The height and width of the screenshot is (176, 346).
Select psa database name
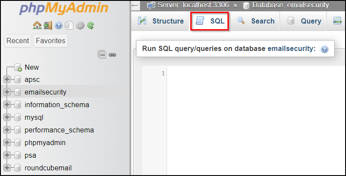tap(31, 156)
